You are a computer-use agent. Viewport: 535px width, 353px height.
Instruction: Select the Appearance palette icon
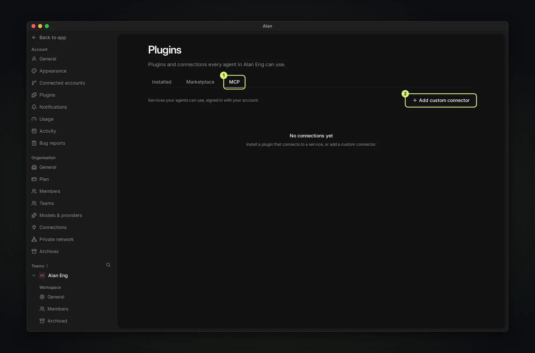(x=34, y=71)
